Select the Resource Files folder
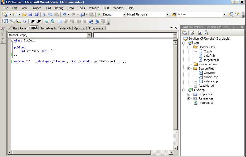 [x=208, y=64]
